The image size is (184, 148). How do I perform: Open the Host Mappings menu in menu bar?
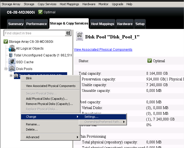[69, 4]
